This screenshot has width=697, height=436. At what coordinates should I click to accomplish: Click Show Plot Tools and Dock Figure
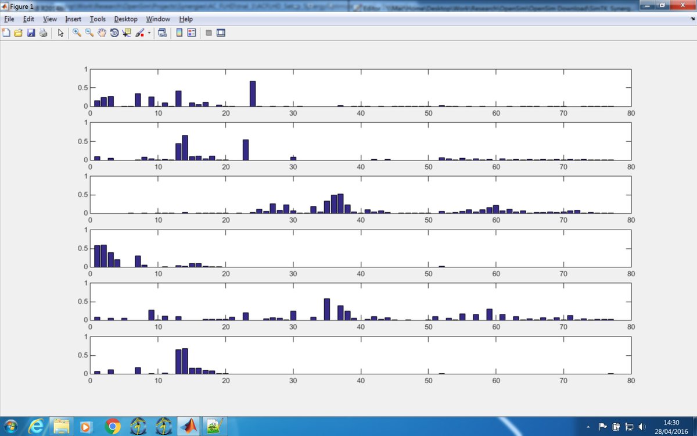coord(221,33)
